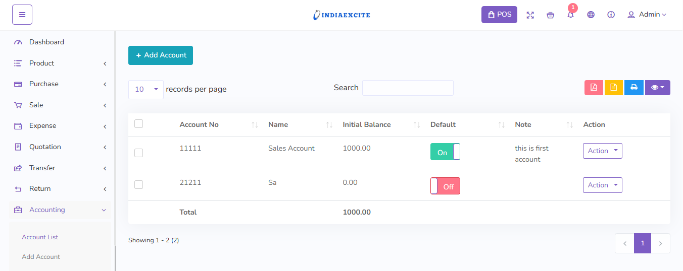Viewport: 683px width, 271px height.
Task: Click the Add Account button
Action: [161, 55]
